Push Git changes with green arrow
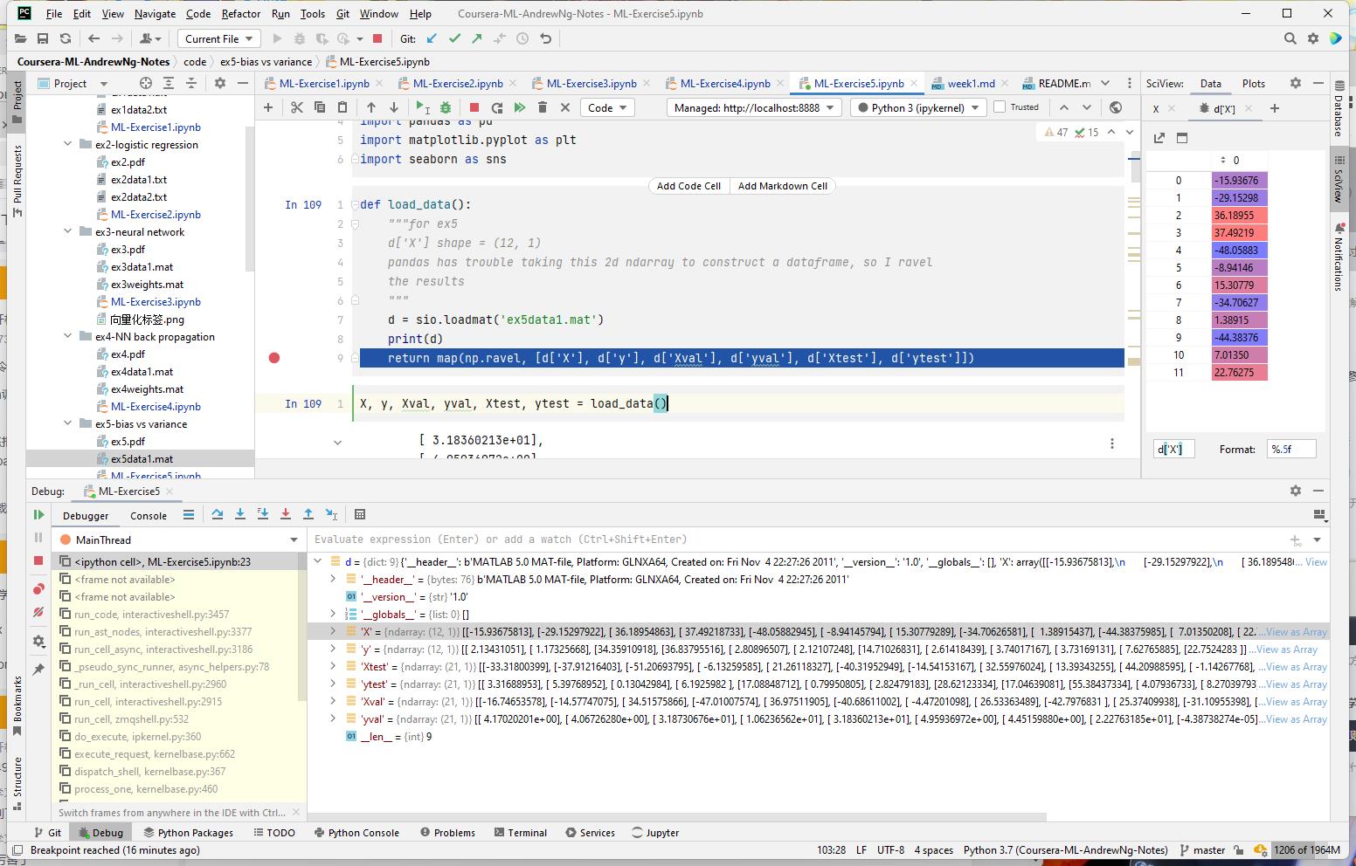Image resolution: width=1356 pixels, height=866 pixels. pos(477,38)
